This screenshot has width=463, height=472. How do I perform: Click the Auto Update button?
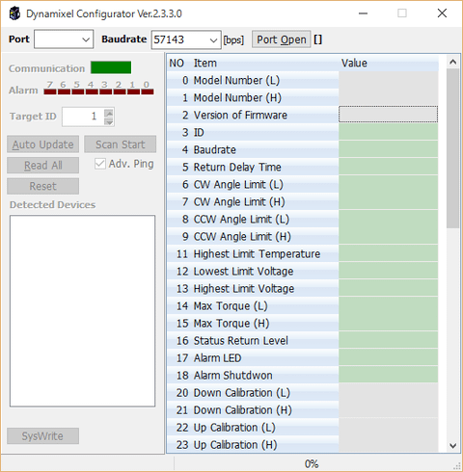coord(42,144)
